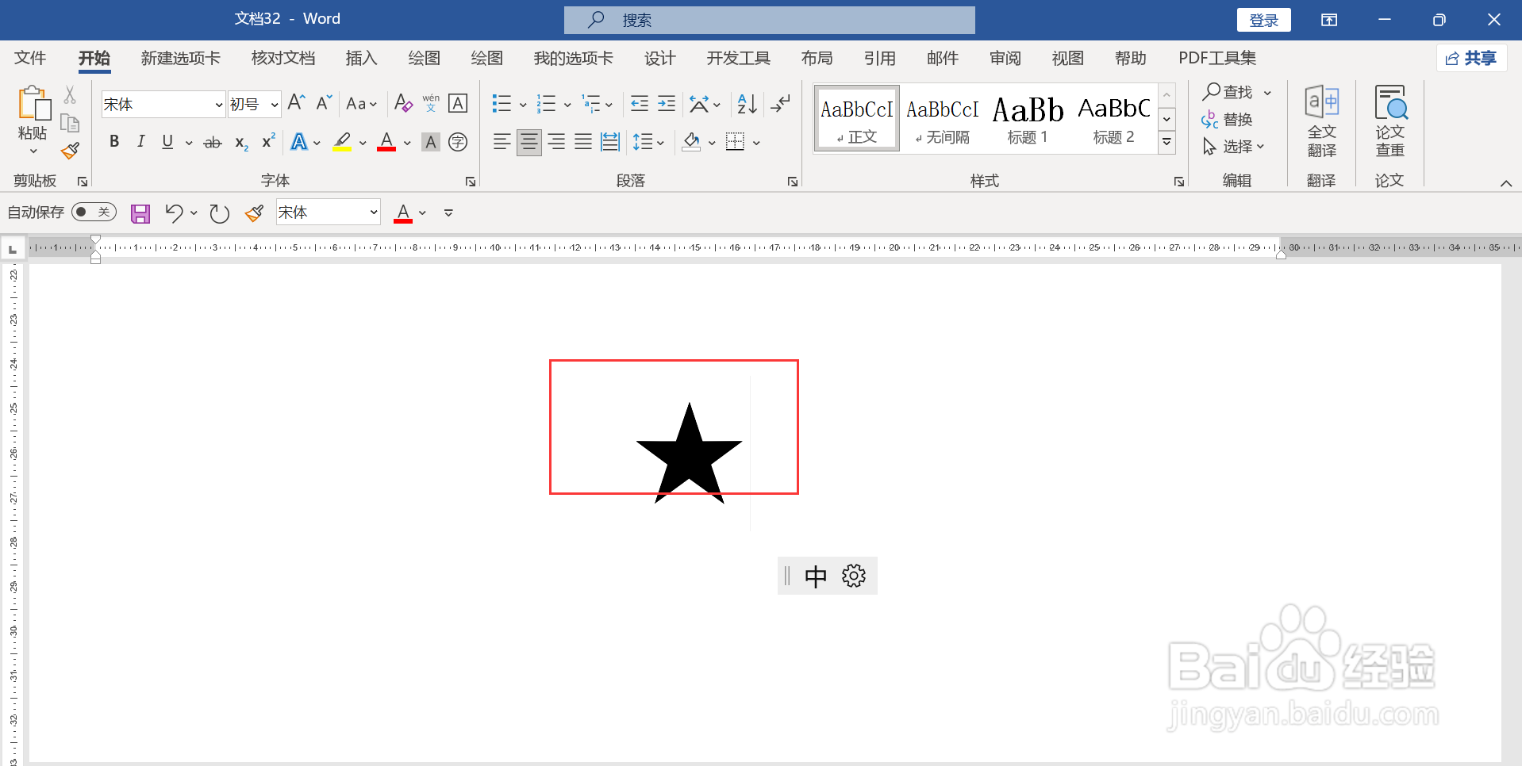Sort text with A-Z sort icon
This screenshot has width=1522, height=766.
coord(747,103)
